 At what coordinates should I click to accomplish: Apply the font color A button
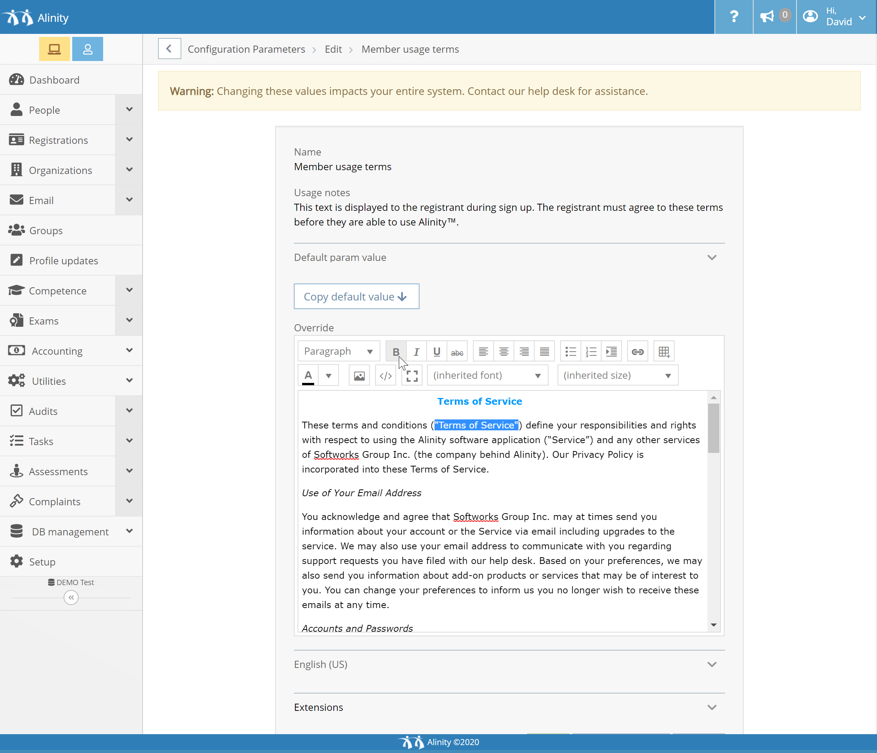tap(308, 376)
